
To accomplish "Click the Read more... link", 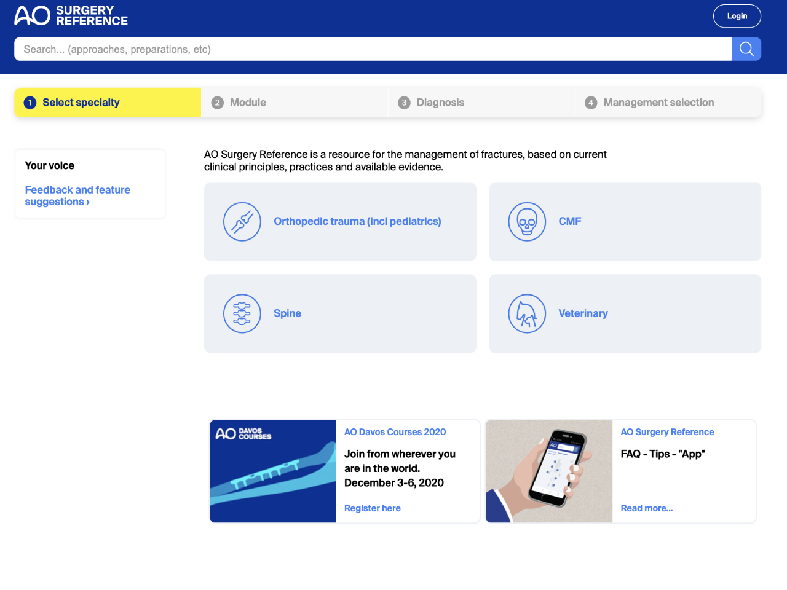I will [x=647, y=508].
